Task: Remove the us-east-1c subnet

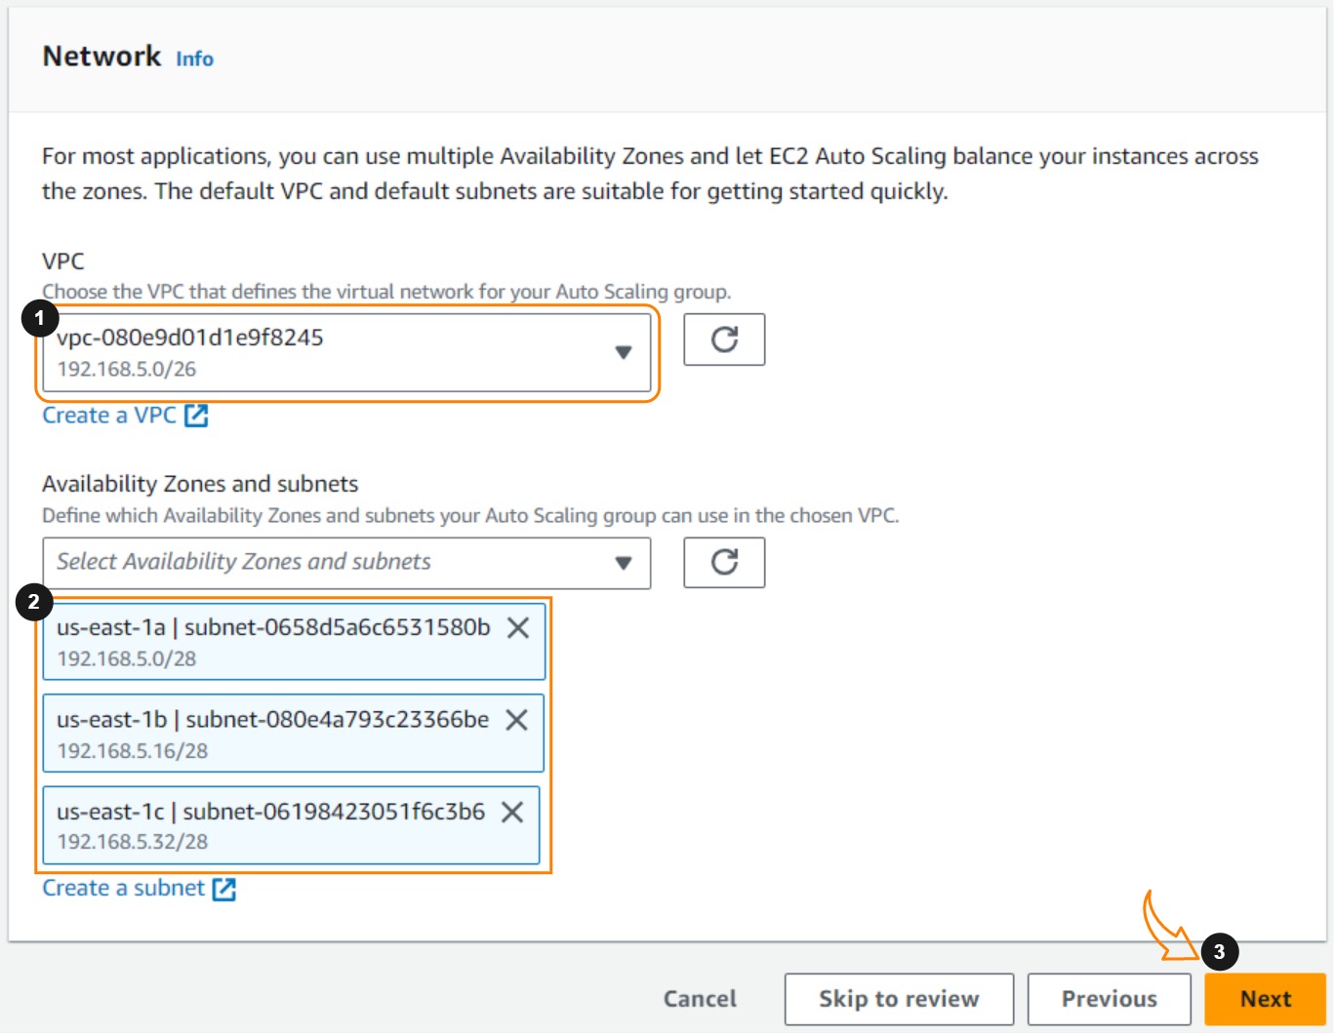Action: pyautogui.click(x=512, y=812)
